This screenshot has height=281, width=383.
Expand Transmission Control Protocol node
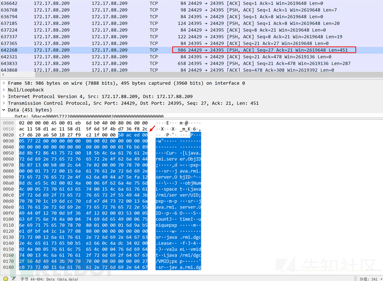click(4, 103)
